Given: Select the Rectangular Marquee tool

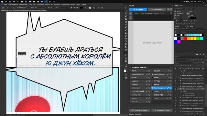Looking at the screenshot, I should pos(126,11).
